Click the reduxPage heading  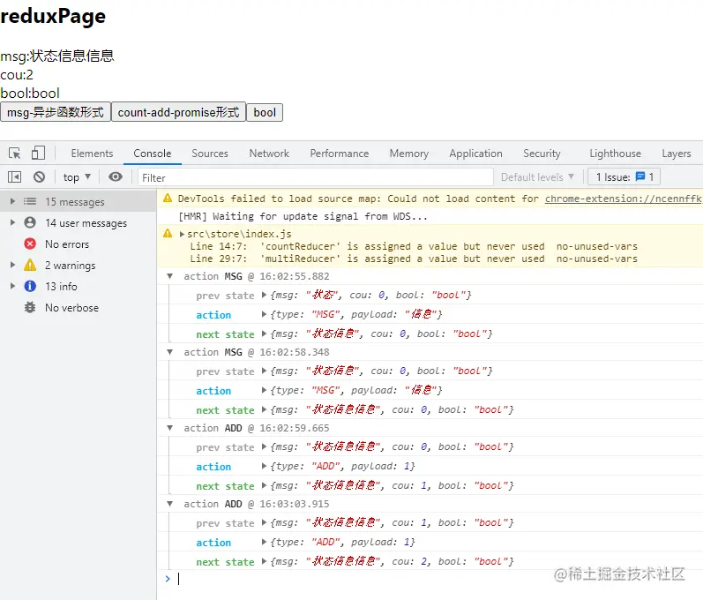pos(53,16)
